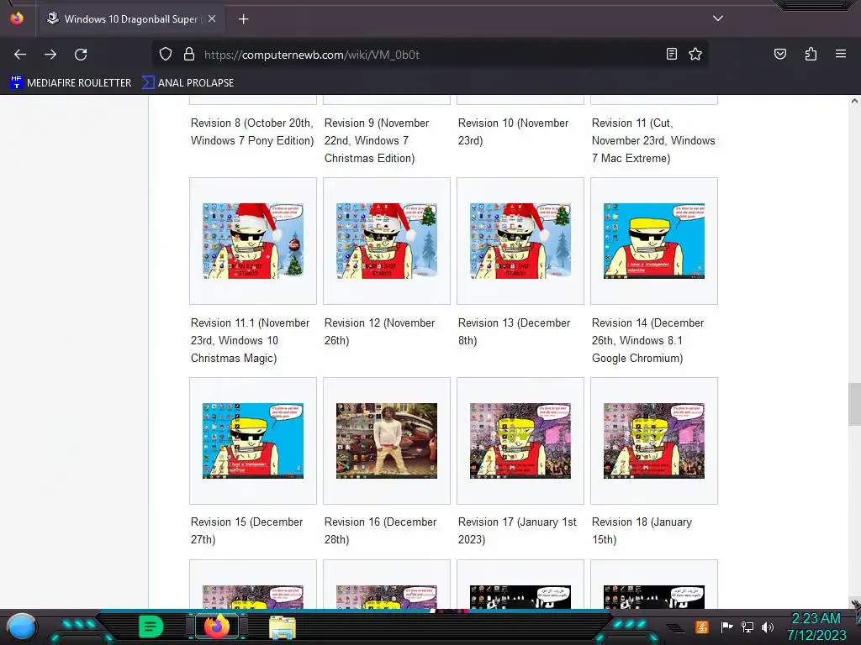Screen dimensions: 861x645
Task: Toggle reader view icon
Action: pyautogui.click(x=671, y=54)
